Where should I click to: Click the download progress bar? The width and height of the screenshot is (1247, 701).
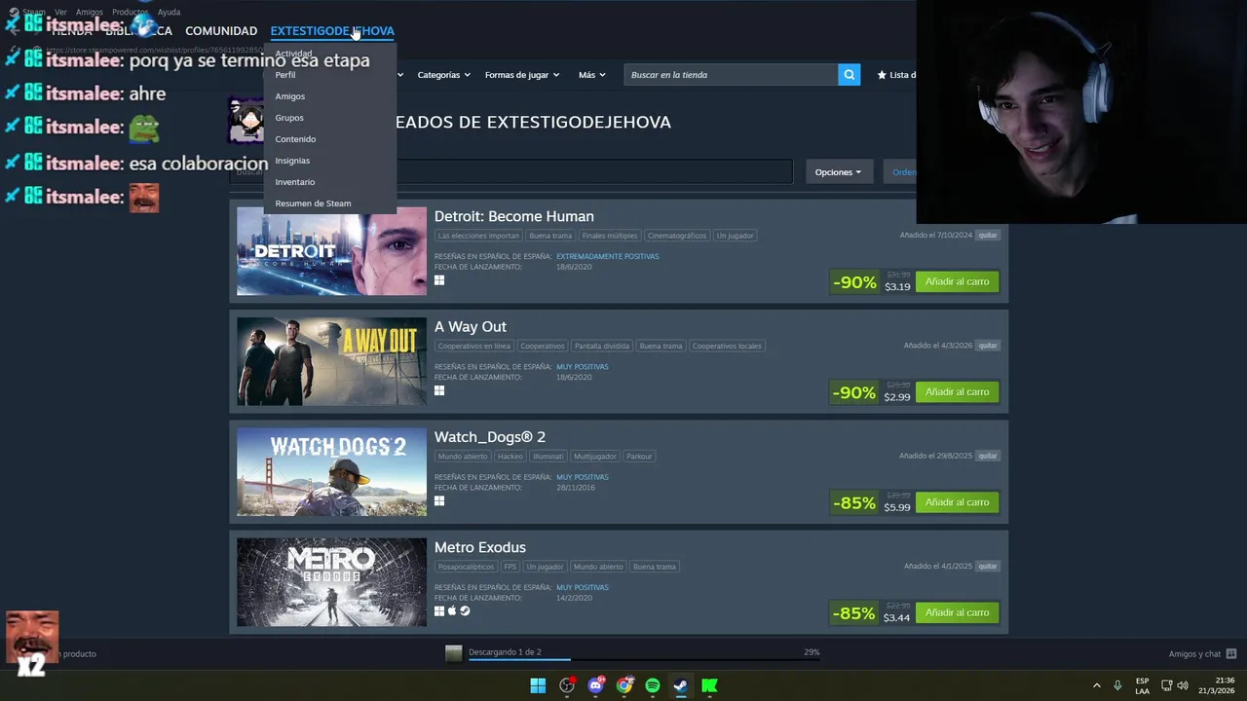click(x=644, y=660)
